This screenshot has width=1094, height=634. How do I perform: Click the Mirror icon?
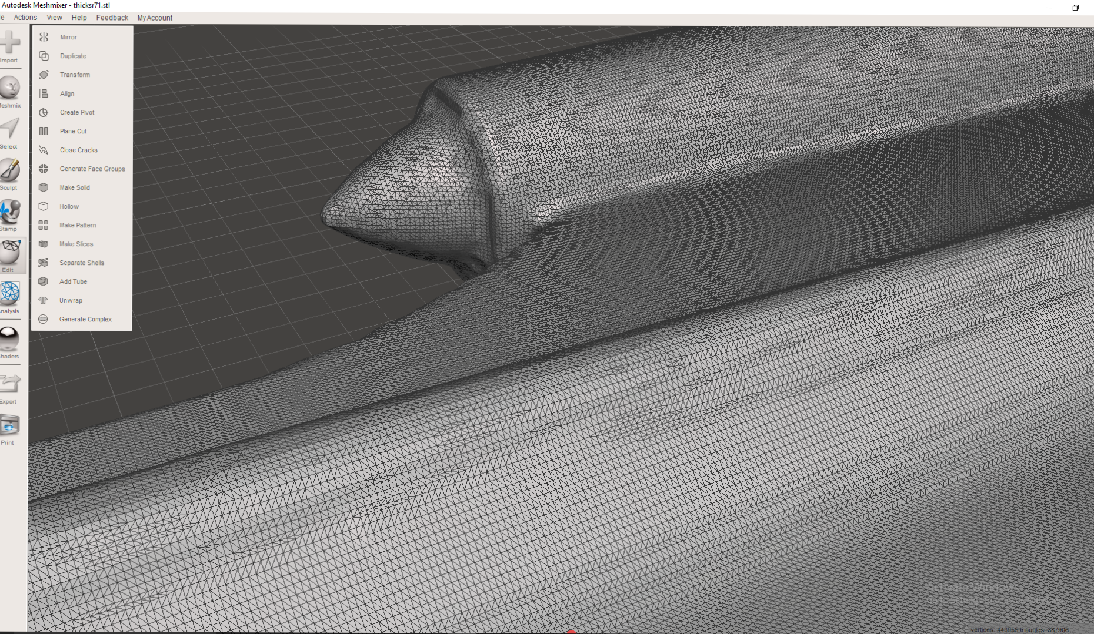(x=44, y=37)
